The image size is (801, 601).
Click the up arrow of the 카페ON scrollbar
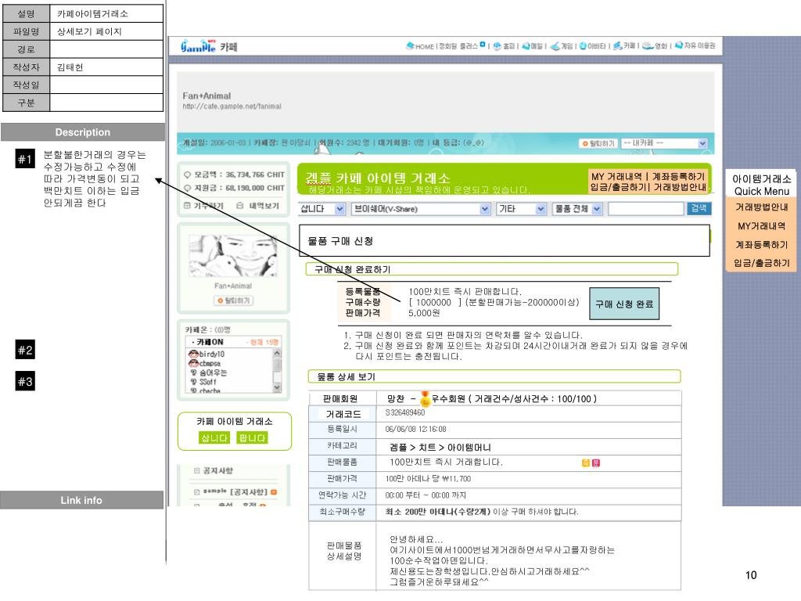tap(277, 353)
